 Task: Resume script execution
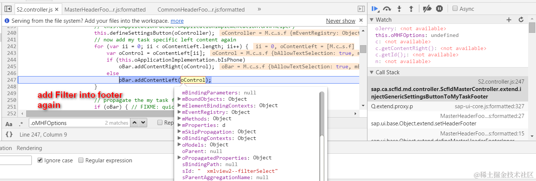375,9
